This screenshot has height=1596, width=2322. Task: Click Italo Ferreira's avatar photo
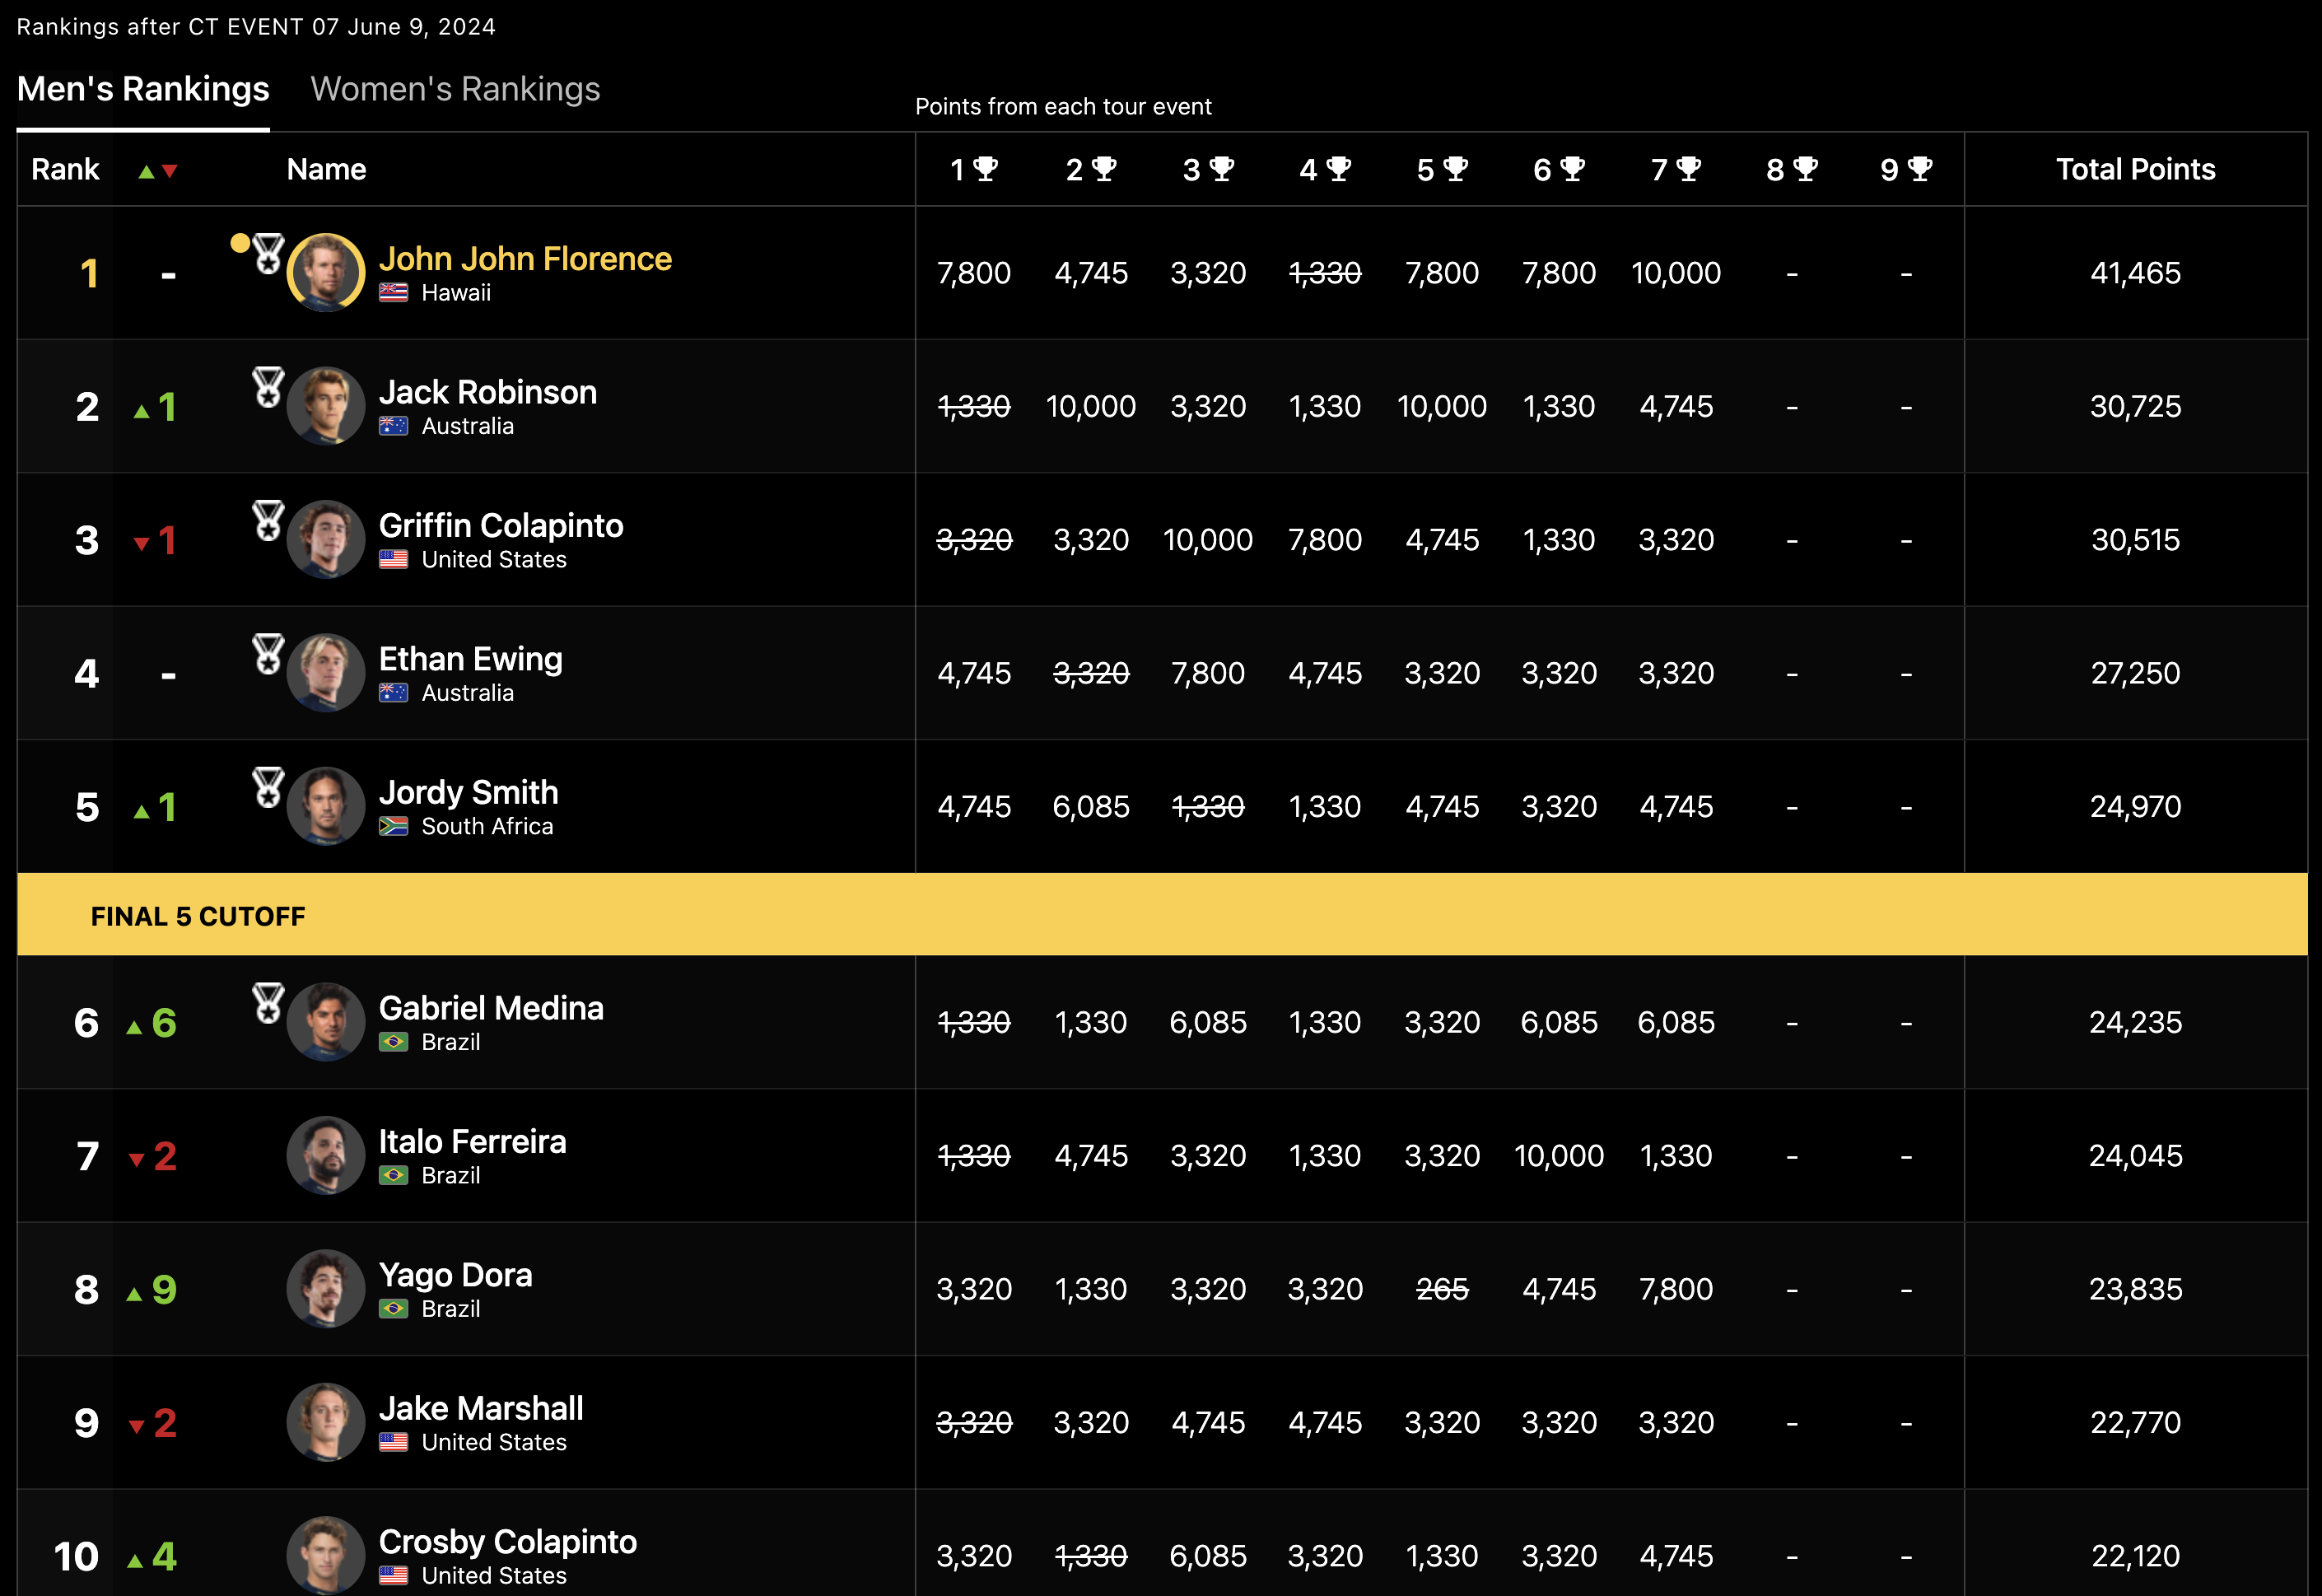tap(326, 1155)
